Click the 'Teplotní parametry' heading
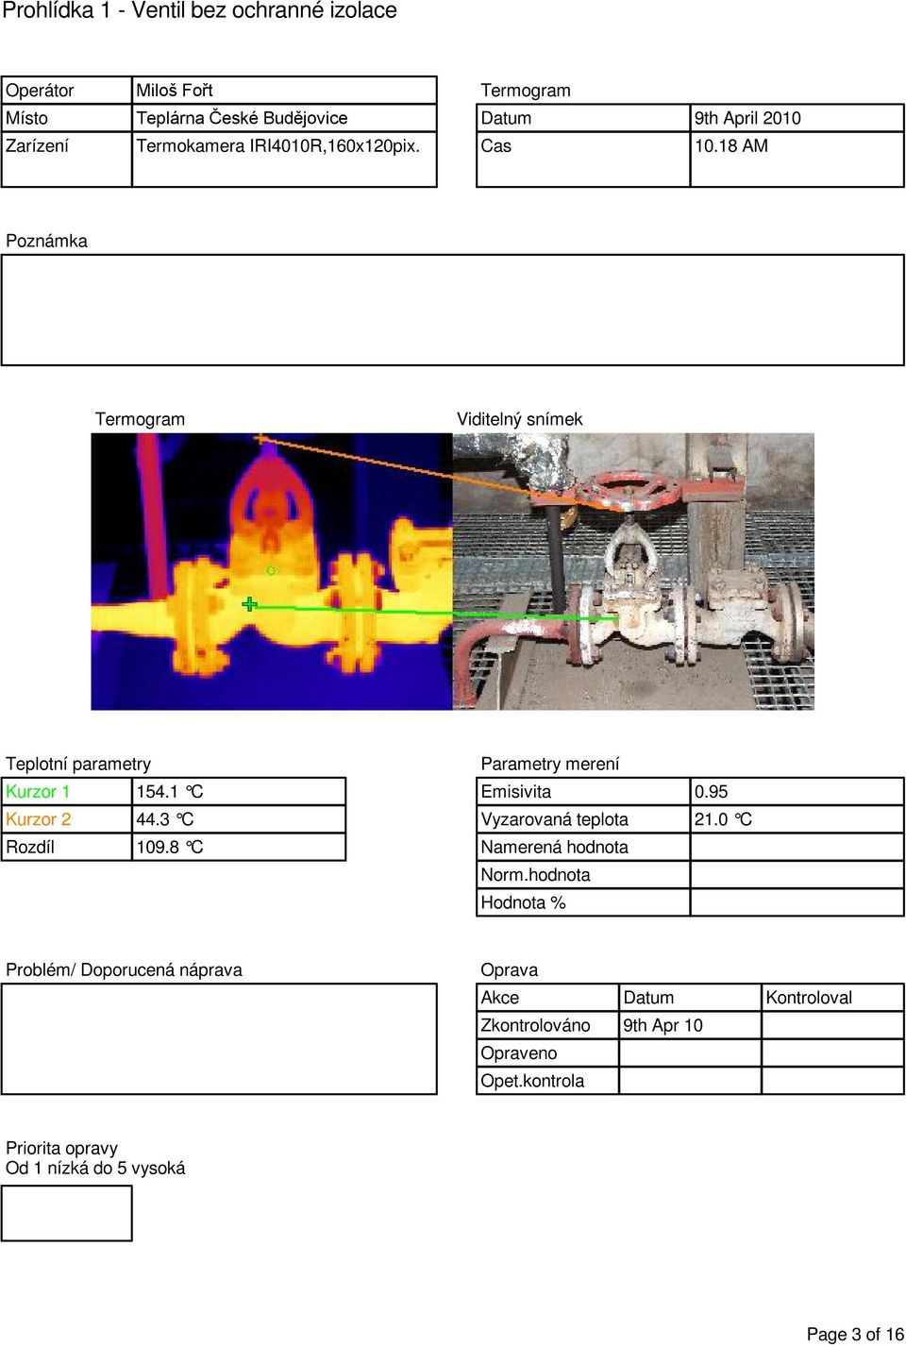Screen dimensions: 906x1347 click(78, 764)
